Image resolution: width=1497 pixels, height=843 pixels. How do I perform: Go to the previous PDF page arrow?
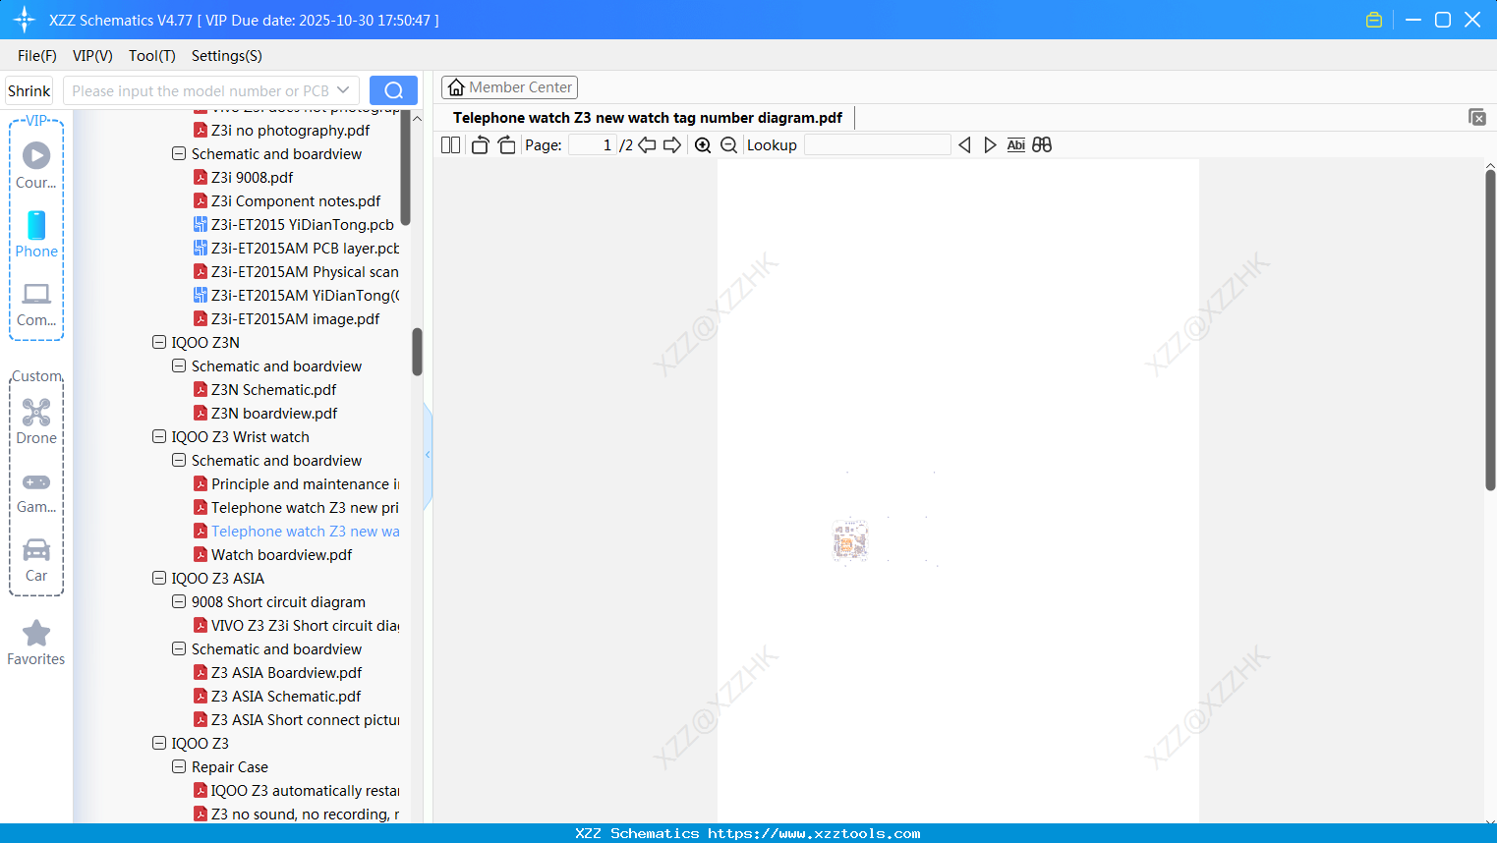point(647,145)
